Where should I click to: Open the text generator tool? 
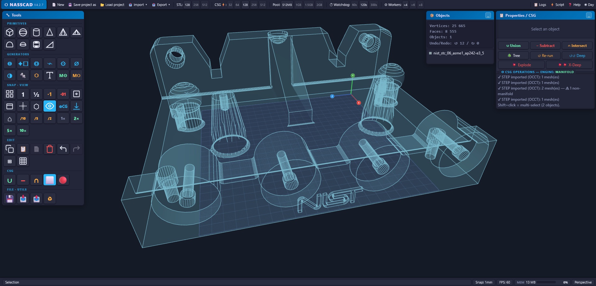(x=50, y=75)
